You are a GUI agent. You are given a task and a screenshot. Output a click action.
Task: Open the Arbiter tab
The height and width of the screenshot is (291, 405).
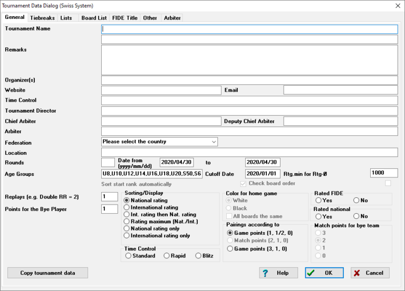point(172,18)
